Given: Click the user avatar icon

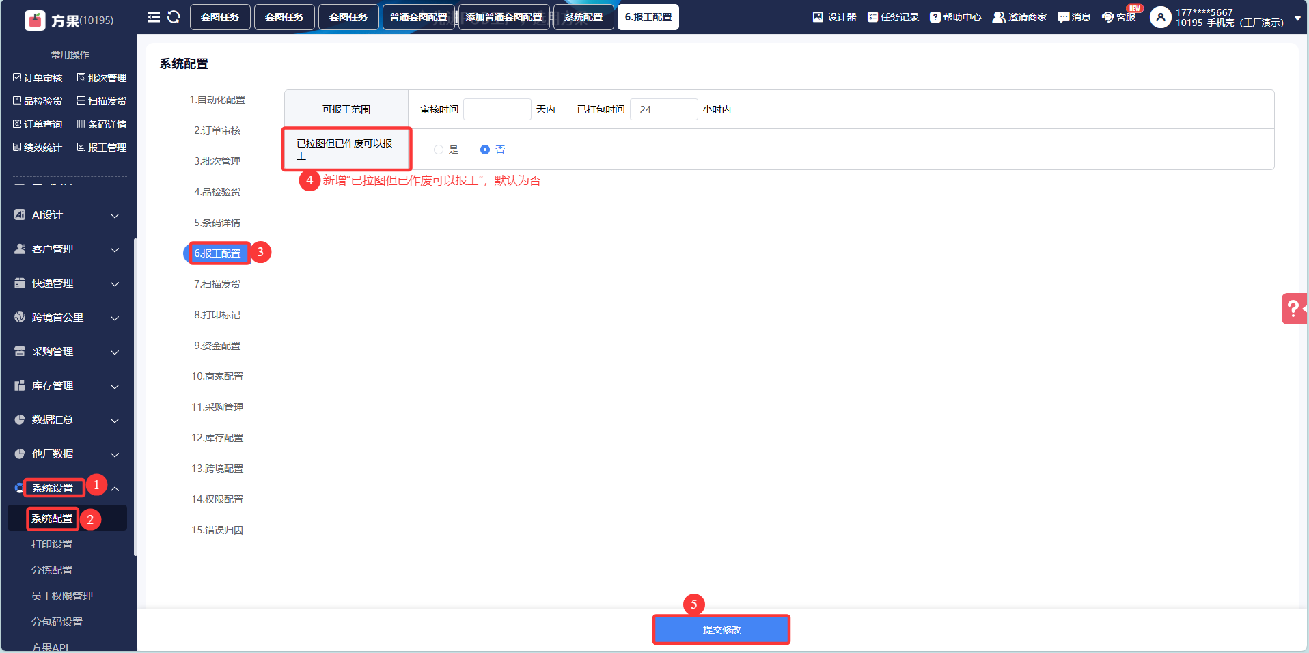Looking at the screenshot, I should point(1161,17).
